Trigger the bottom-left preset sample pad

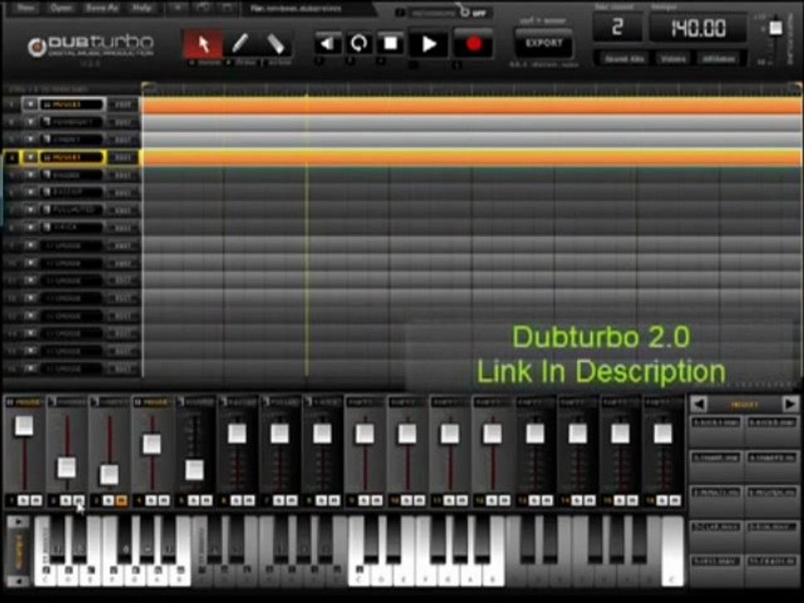tap(716, 570)
